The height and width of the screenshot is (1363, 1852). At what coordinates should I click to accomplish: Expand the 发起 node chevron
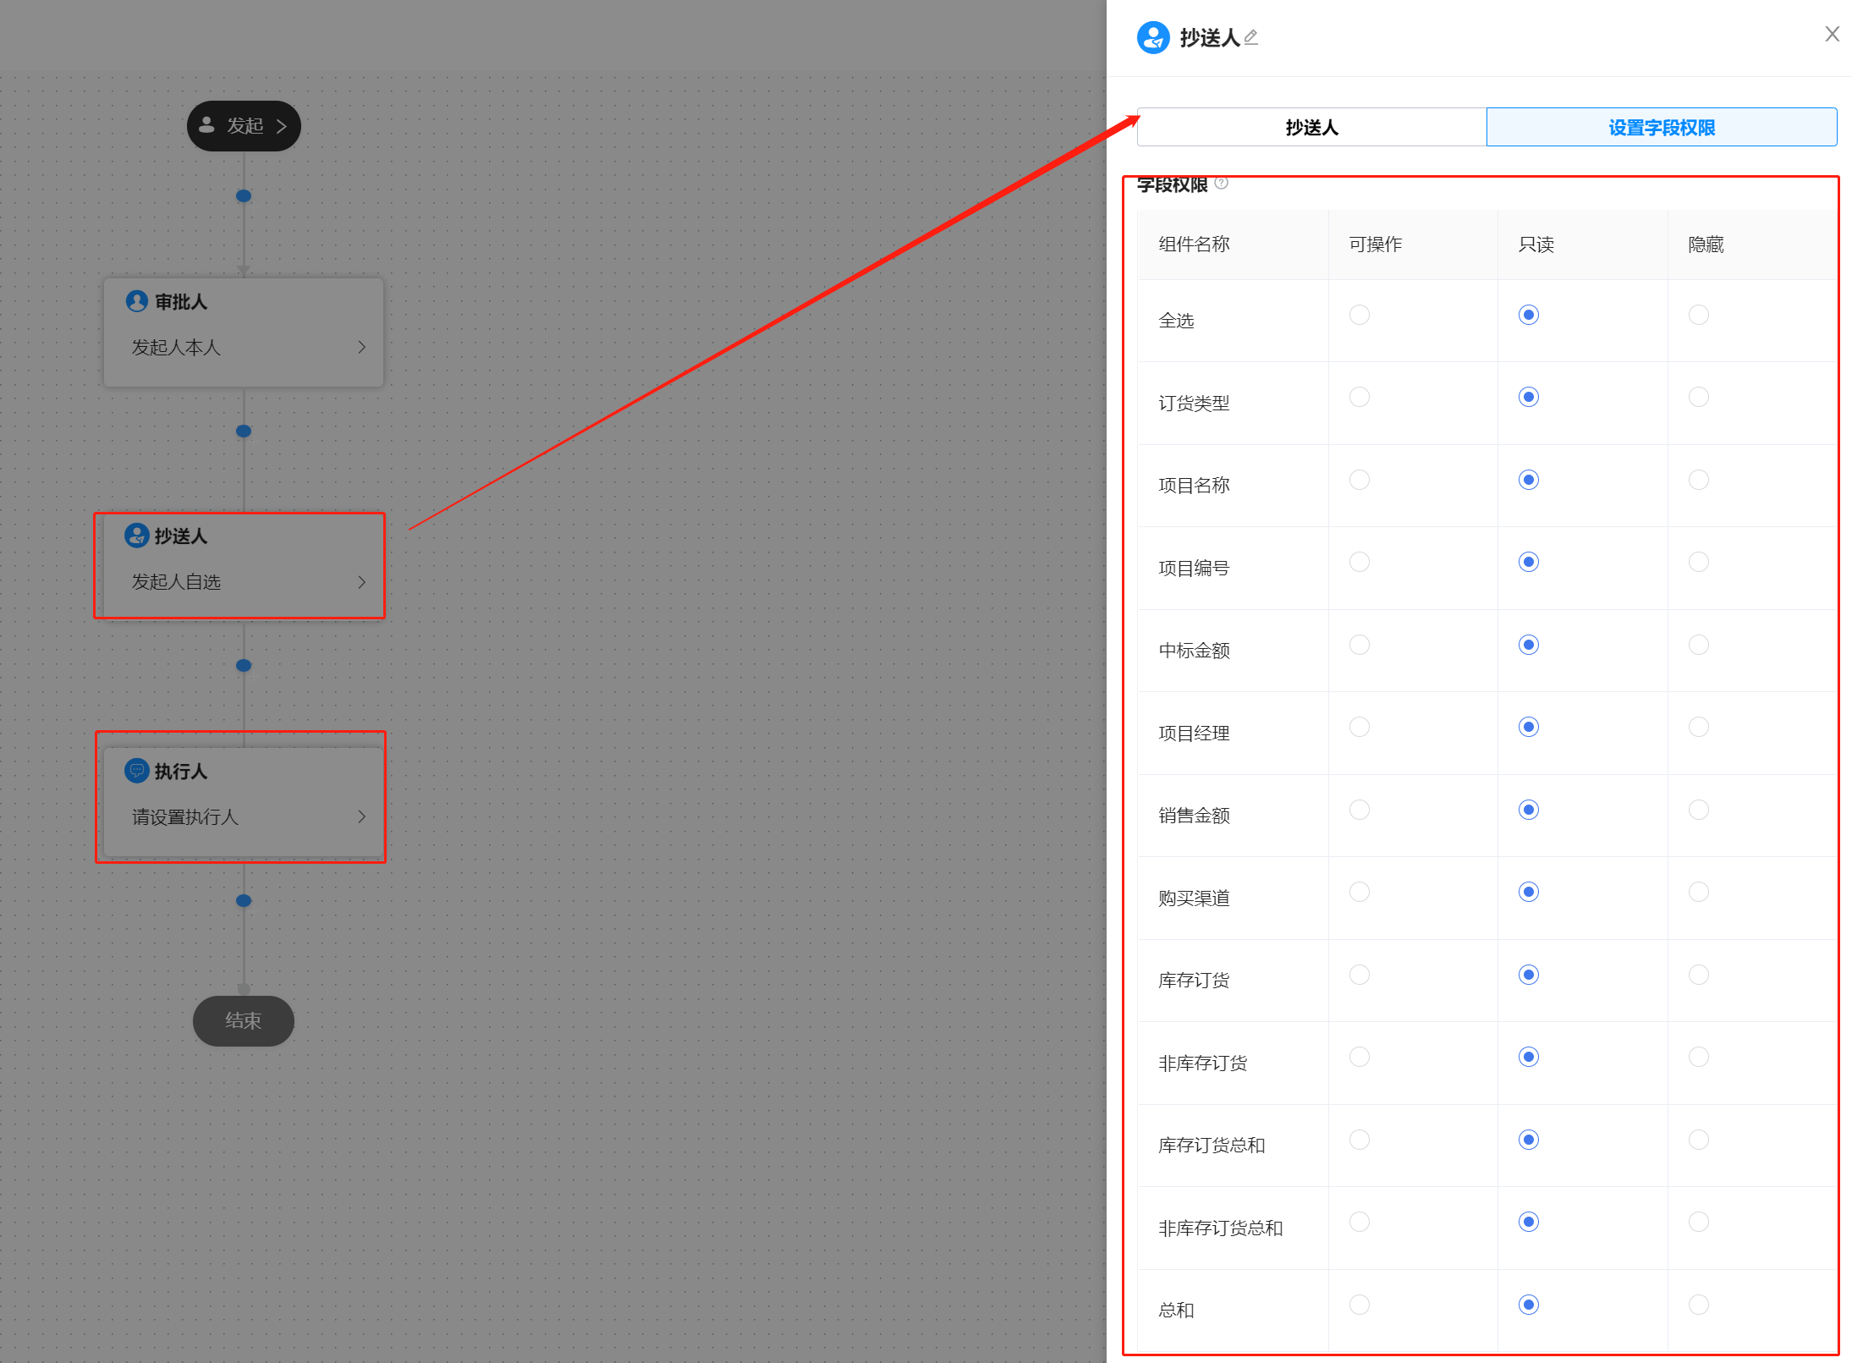click(282, 126)
